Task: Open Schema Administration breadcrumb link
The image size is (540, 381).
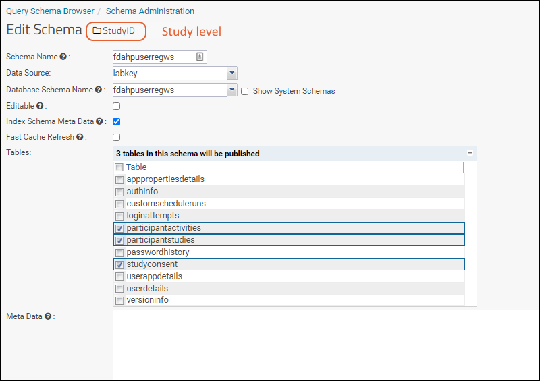Action: click(150, 11)
